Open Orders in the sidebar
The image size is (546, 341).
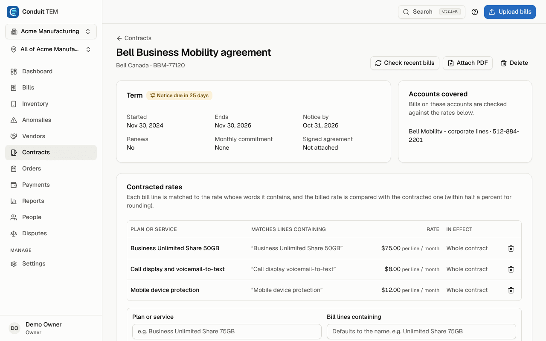(51, 169)
